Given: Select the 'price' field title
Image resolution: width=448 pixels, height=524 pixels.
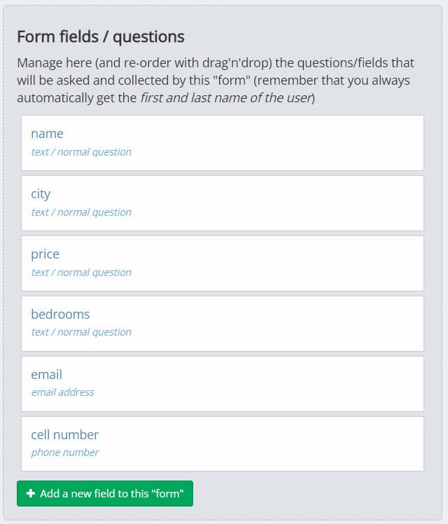Looking at the screenshot, I should 45,254.
